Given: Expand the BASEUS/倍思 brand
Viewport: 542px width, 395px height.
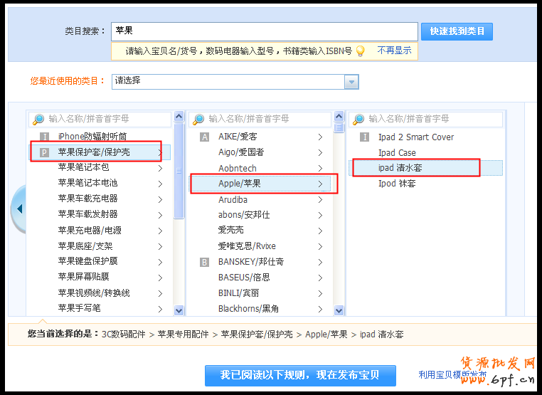Looking at the screenshot, I should coord(321,278).
